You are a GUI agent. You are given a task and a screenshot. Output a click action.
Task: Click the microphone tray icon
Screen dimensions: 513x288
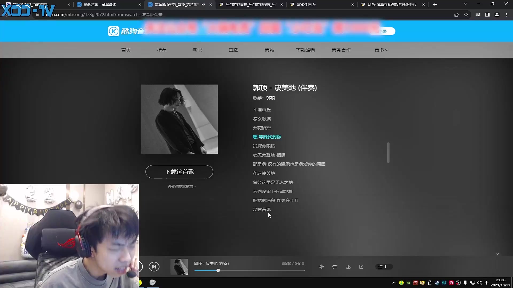[x=465, y=283]
